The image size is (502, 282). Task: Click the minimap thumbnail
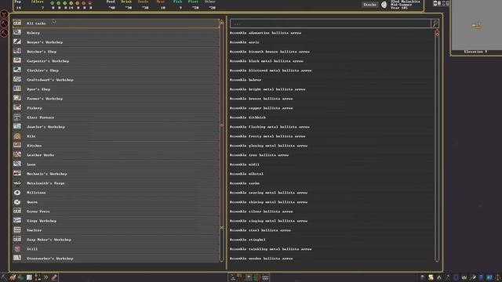476,25
